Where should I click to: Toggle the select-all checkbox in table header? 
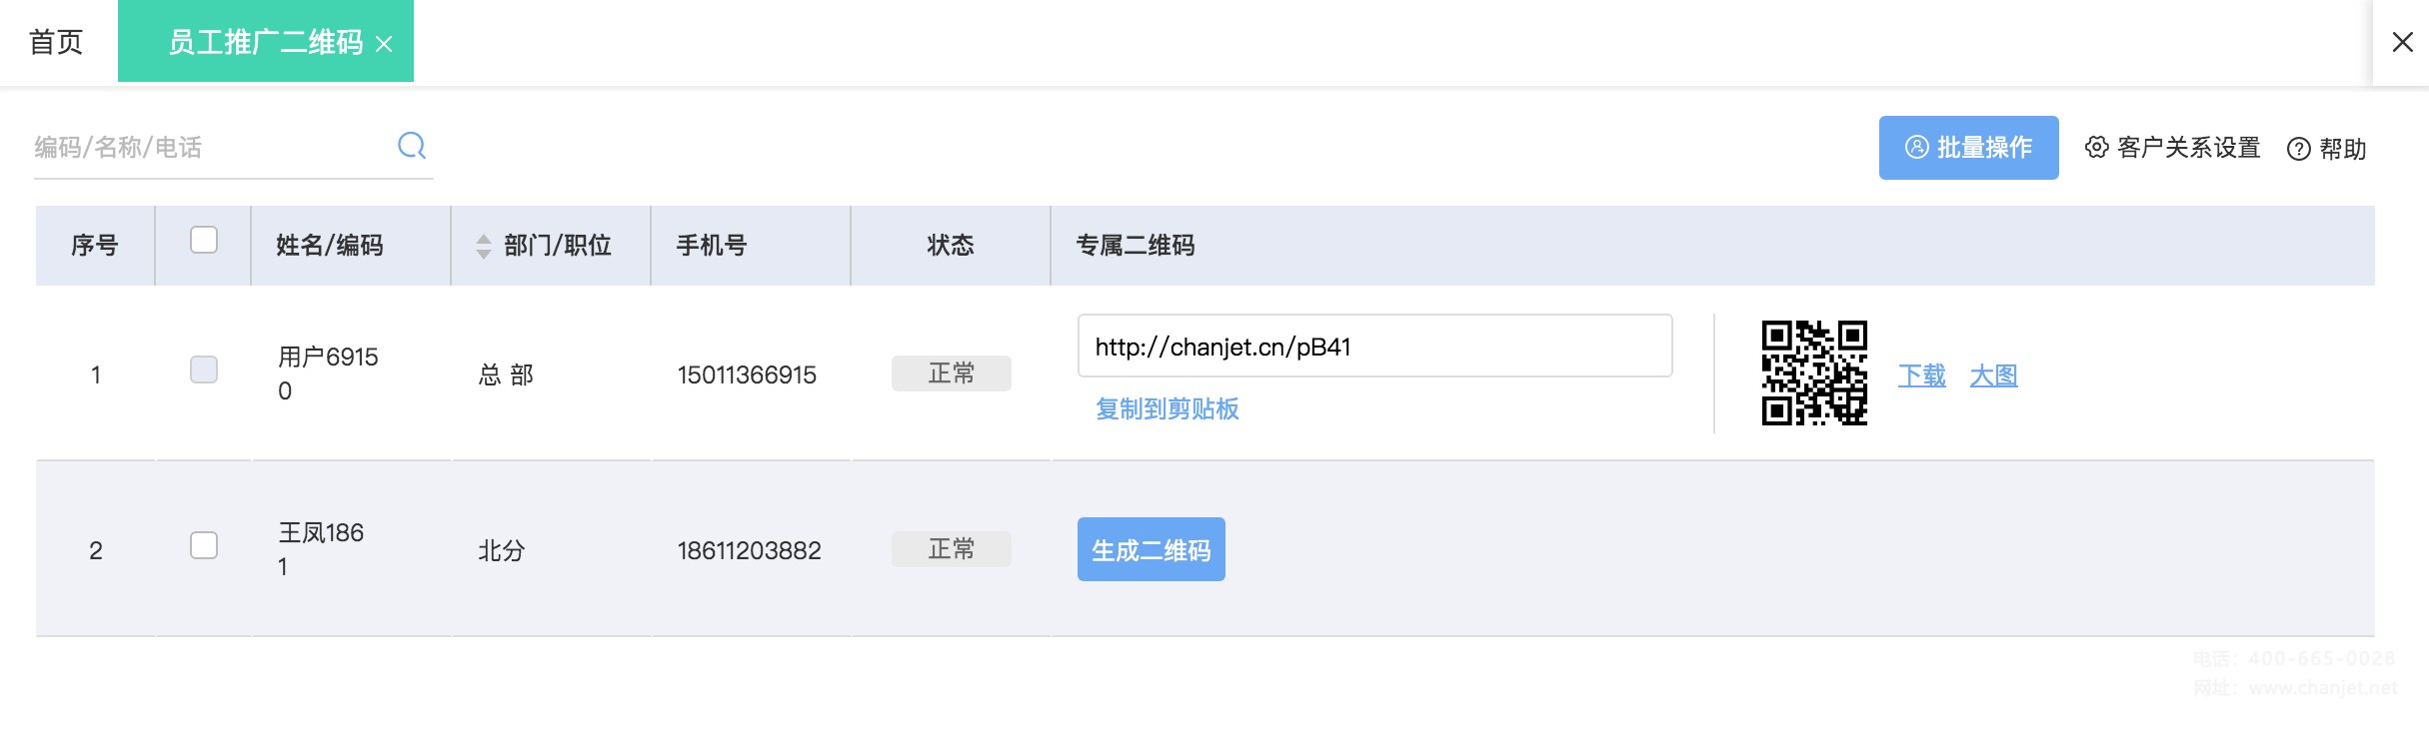tap(204, 240)
